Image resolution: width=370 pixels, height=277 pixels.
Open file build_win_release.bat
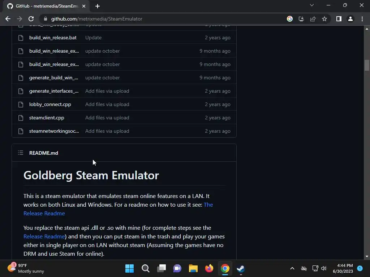pyautogui.click(x=53, y=38)
